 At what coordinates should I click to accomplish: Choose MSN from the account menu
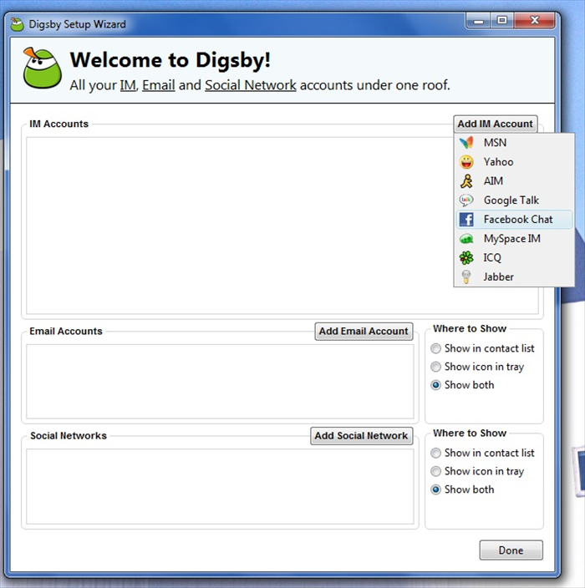tap(514, 143)
